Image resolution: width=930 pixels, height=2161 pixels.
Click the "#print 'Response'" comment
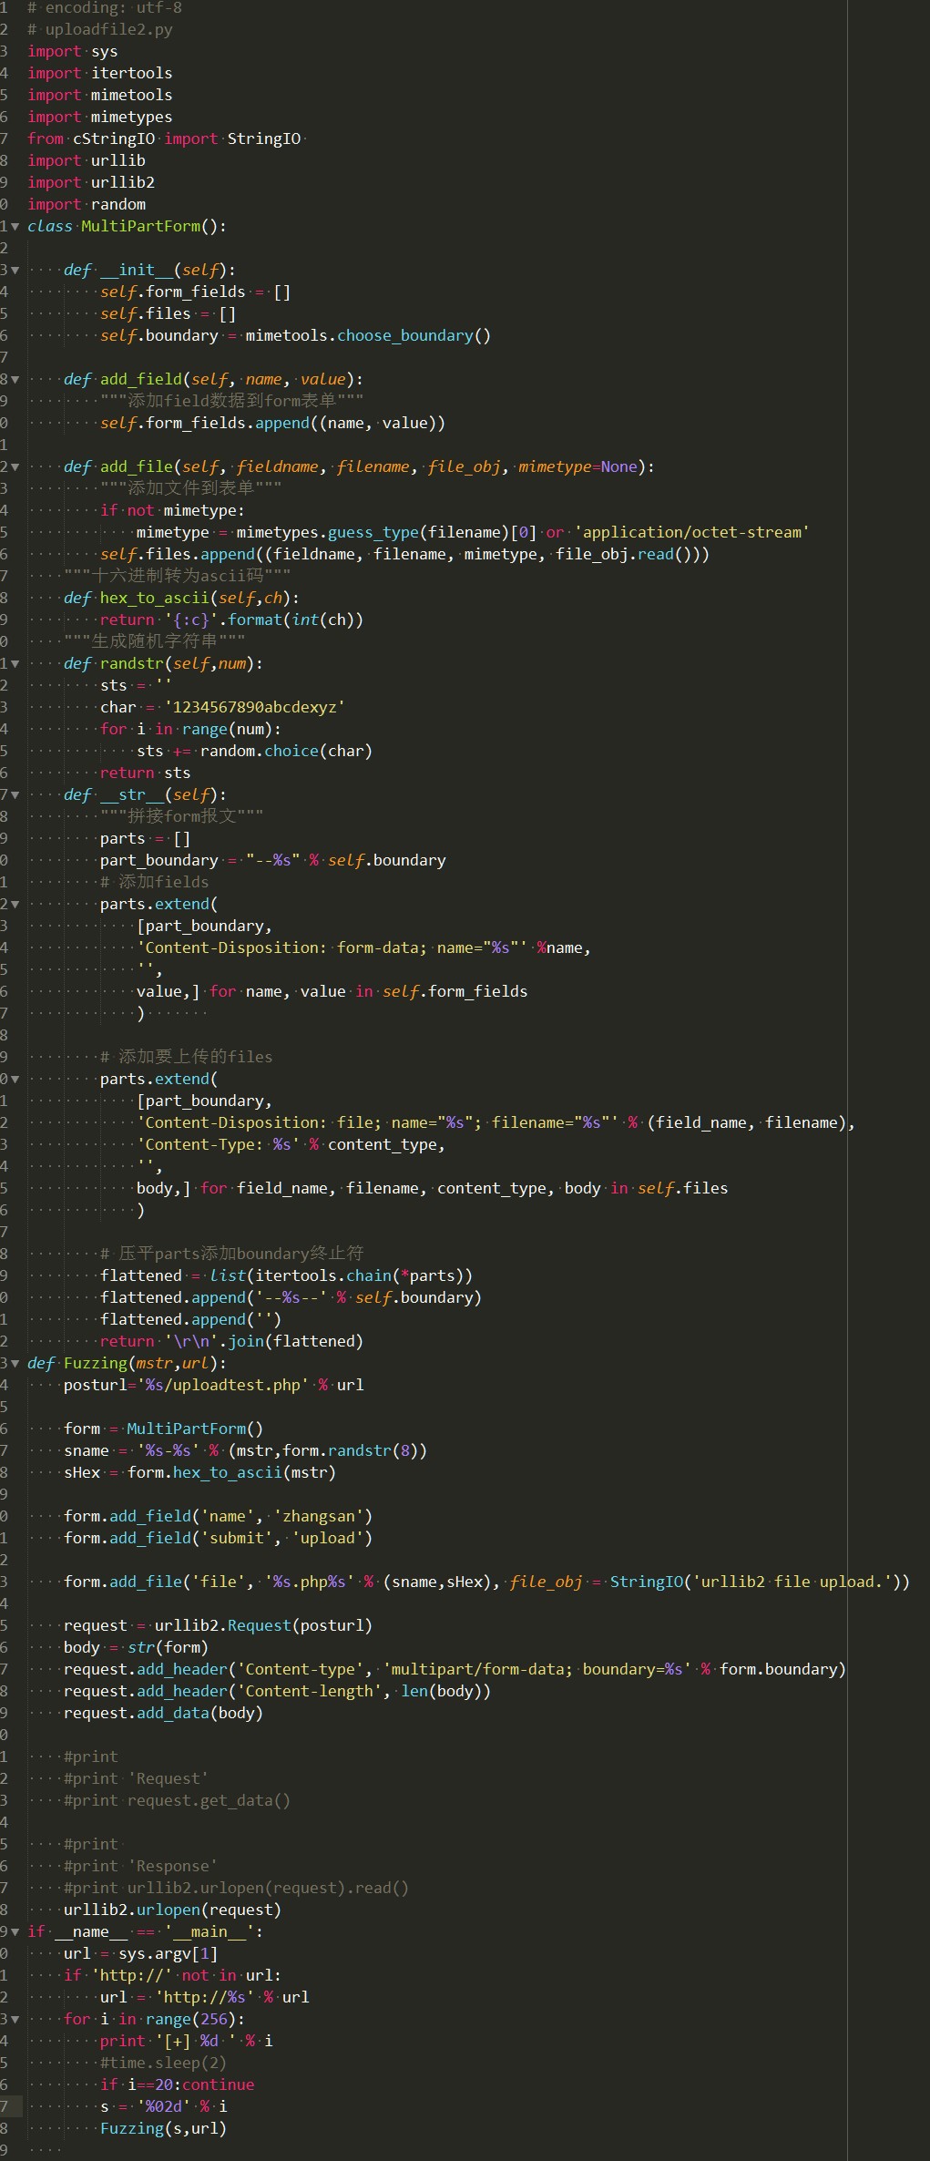click(x=141, y=1866)
